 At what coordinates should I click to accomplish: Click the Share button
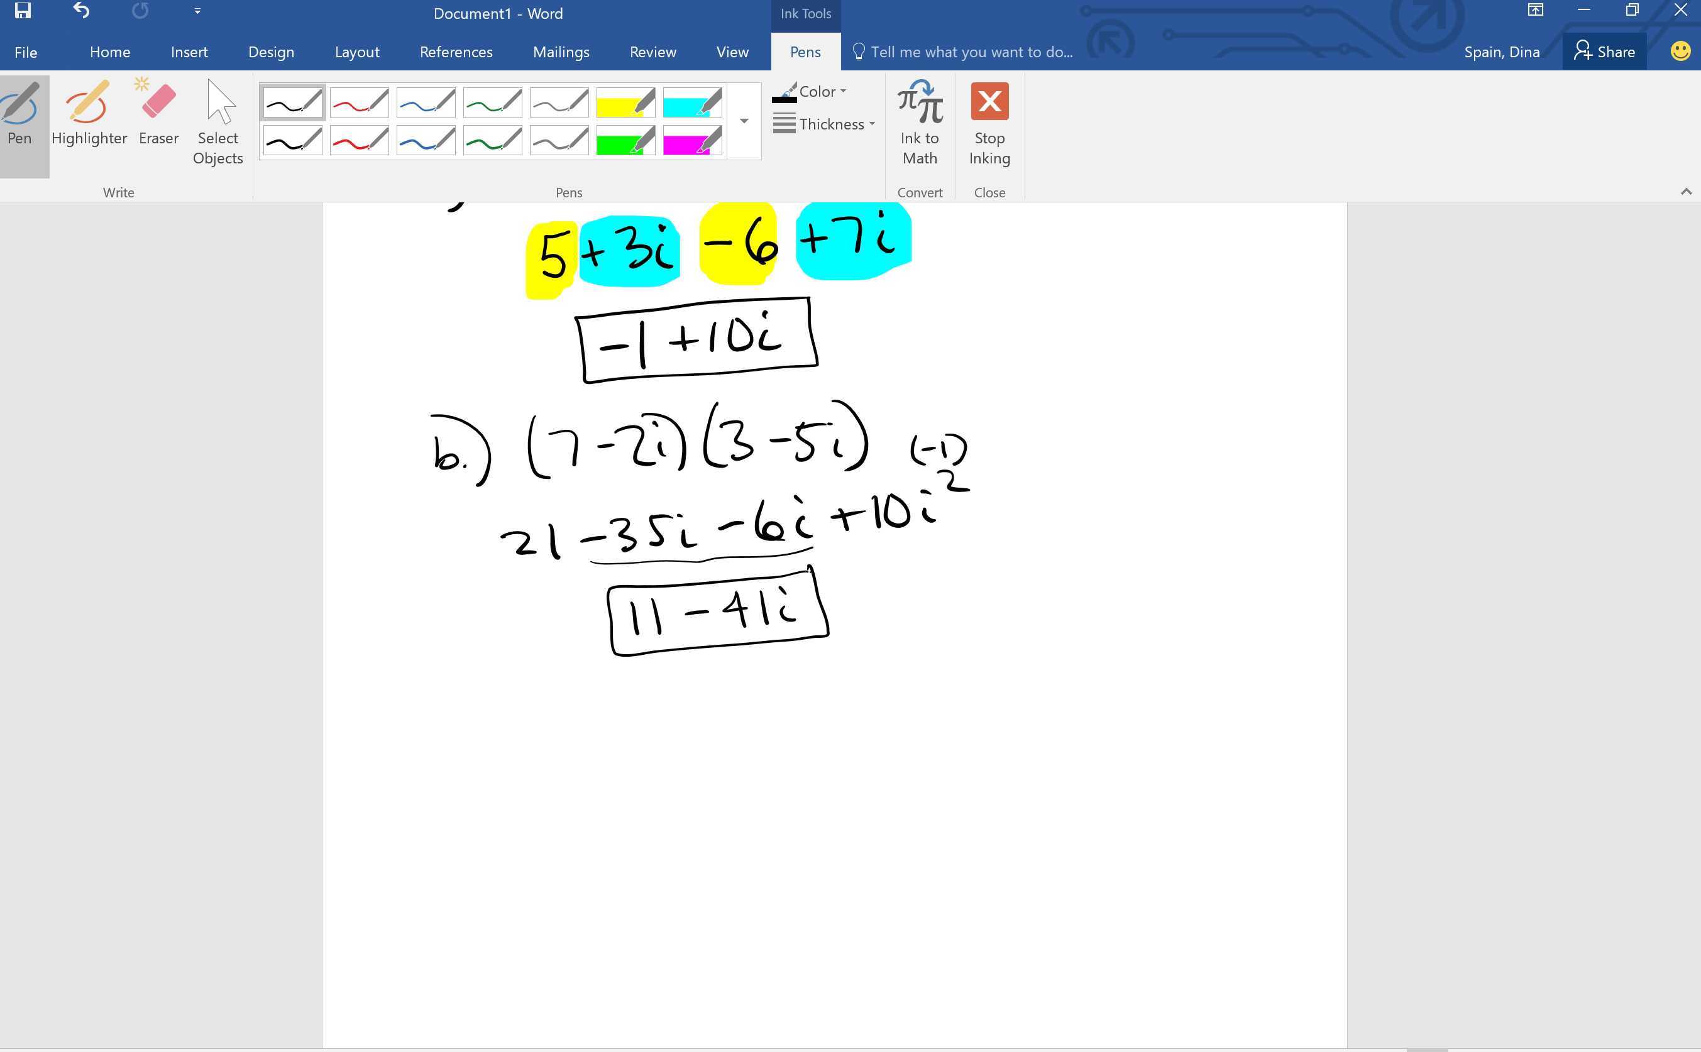point(1604,52)
